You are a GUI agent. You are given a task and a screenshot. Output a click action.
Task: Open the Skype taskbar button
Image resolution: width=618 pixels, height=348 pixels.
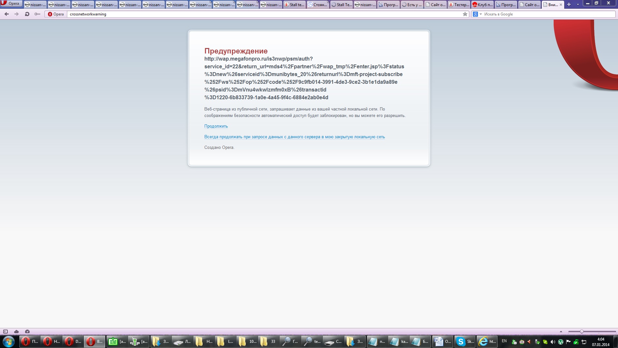point(465,342)
